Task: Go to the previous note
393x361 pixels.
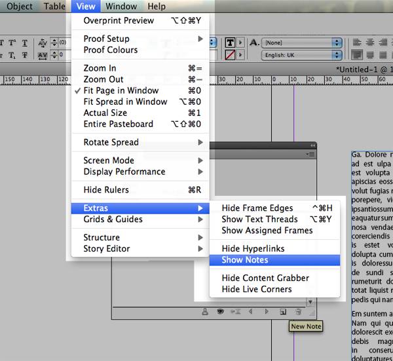Action: point(251,312)
